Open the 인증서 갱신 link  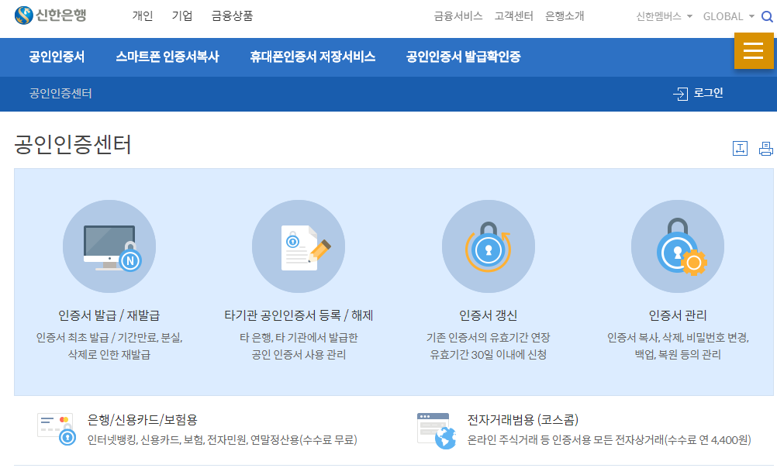tap(488, 315)
